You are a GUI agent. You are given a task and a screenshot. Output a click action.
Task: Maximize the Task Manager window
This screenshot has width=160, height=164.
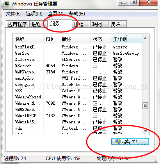[x=134, y=2]
